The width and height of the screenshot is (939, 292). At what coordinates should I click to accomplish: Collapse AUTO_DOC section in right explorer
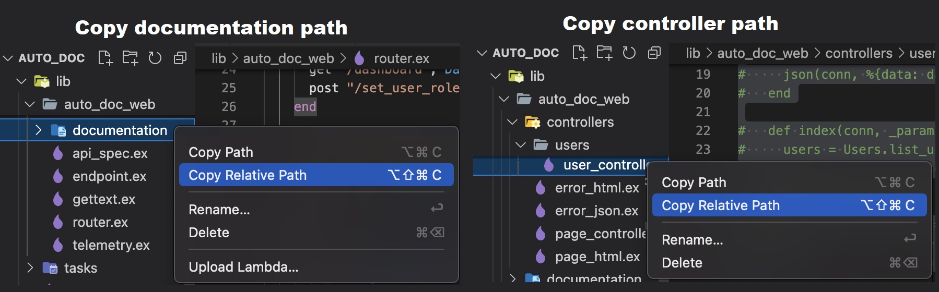[x=482, y=53]
